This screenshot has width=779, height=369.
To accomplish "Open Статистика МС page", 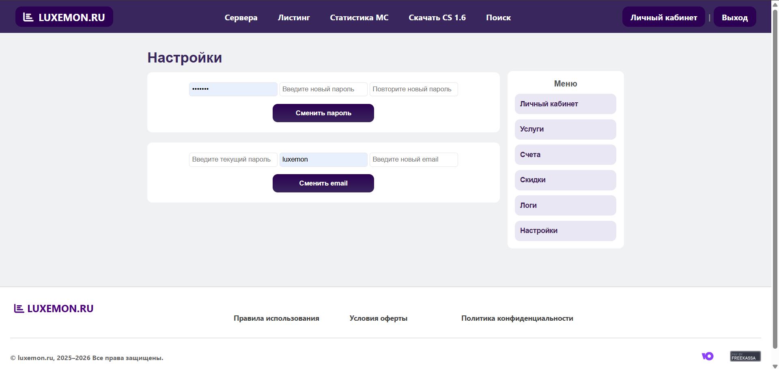I will 359,17.
